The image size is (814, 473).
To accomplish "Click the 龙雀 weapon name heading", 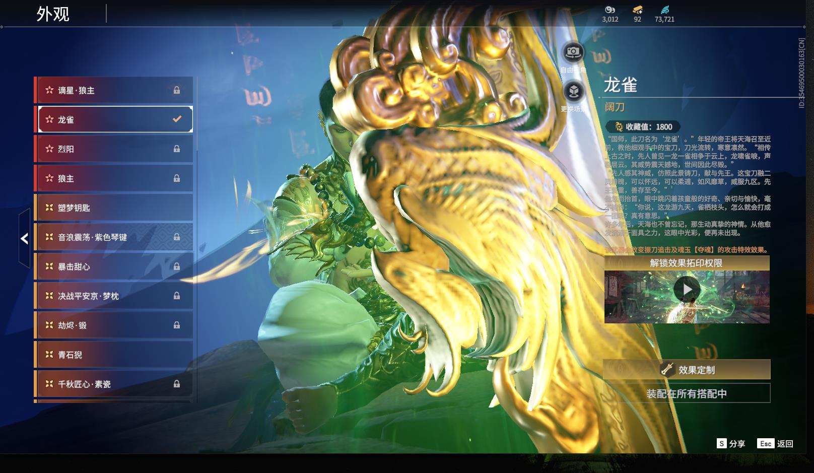I will 621,85.
